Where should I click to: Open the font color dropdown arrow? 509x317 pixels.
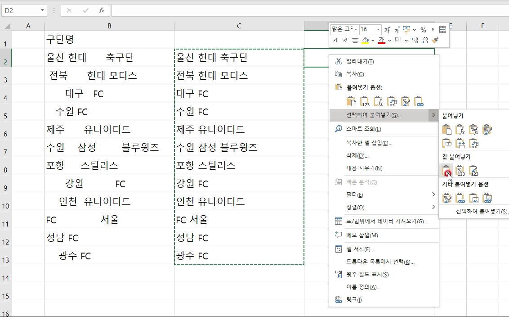tap(389, 41)
